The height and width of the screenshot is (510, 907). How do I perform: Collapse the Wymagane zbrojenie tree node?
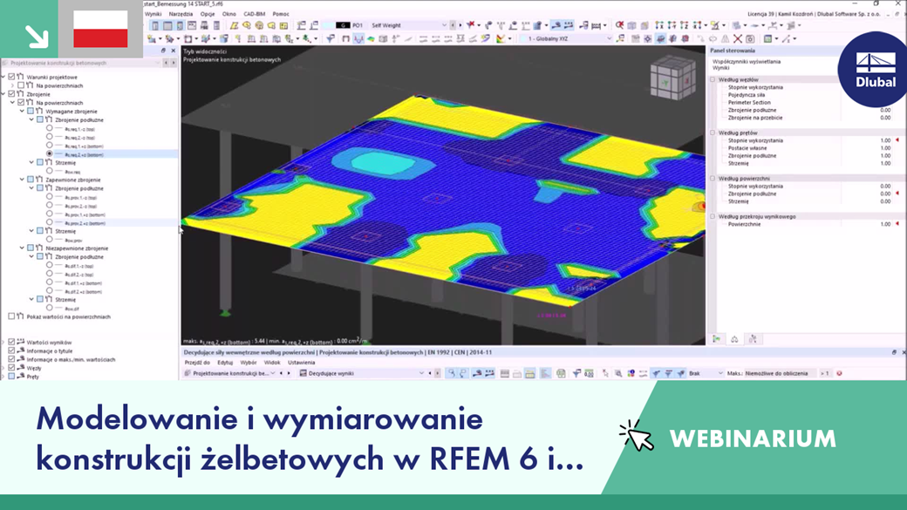[x=22, y=111]
